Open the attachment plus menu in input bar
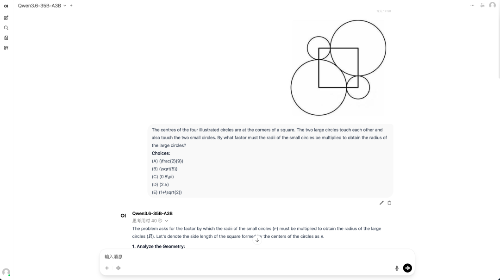The width and height of the screenshot is (500, 280). [107, 268]
